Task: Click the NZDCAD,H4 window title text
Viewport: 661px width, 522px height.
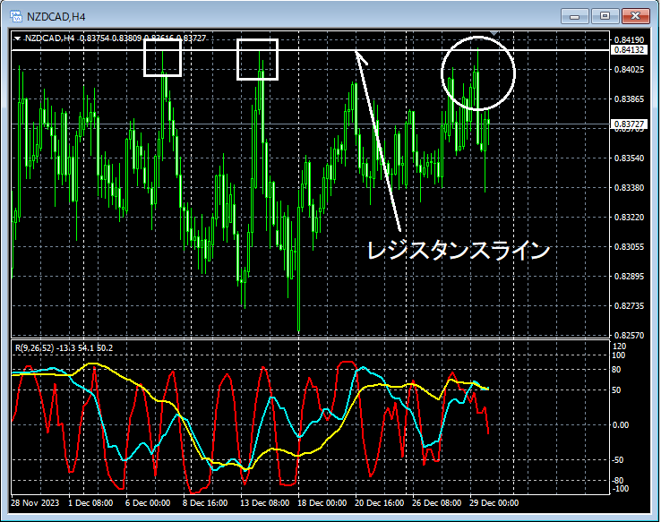Action: pyautogui.click(x=56, y=17)
